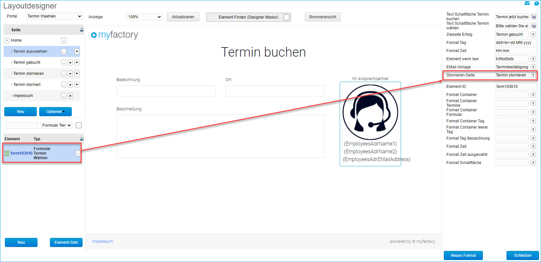Click the Schließen button

[523, 255]
